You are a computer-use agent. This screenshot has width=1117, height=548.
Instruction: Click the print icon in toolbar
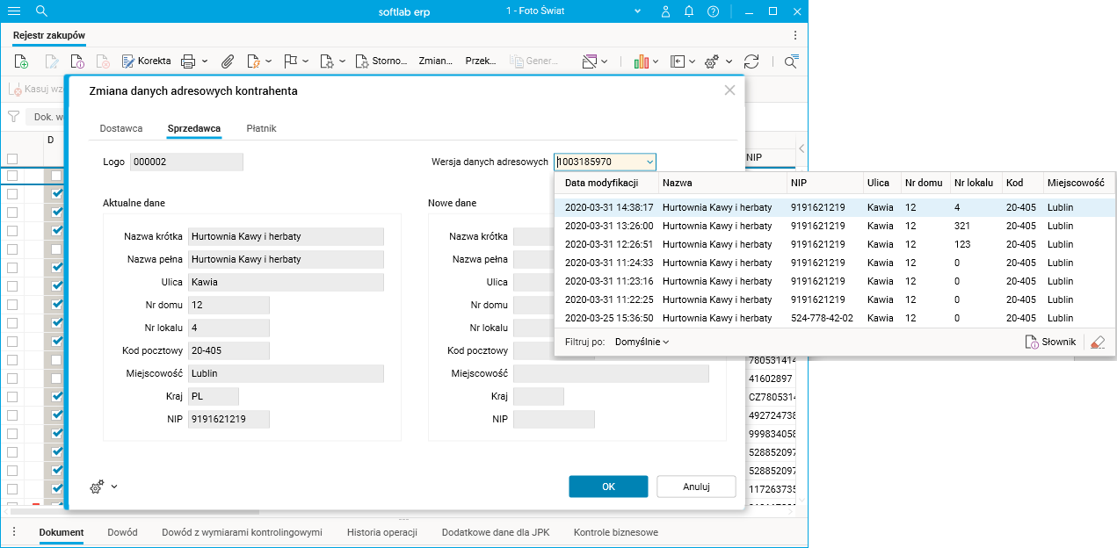click(187, 61)
